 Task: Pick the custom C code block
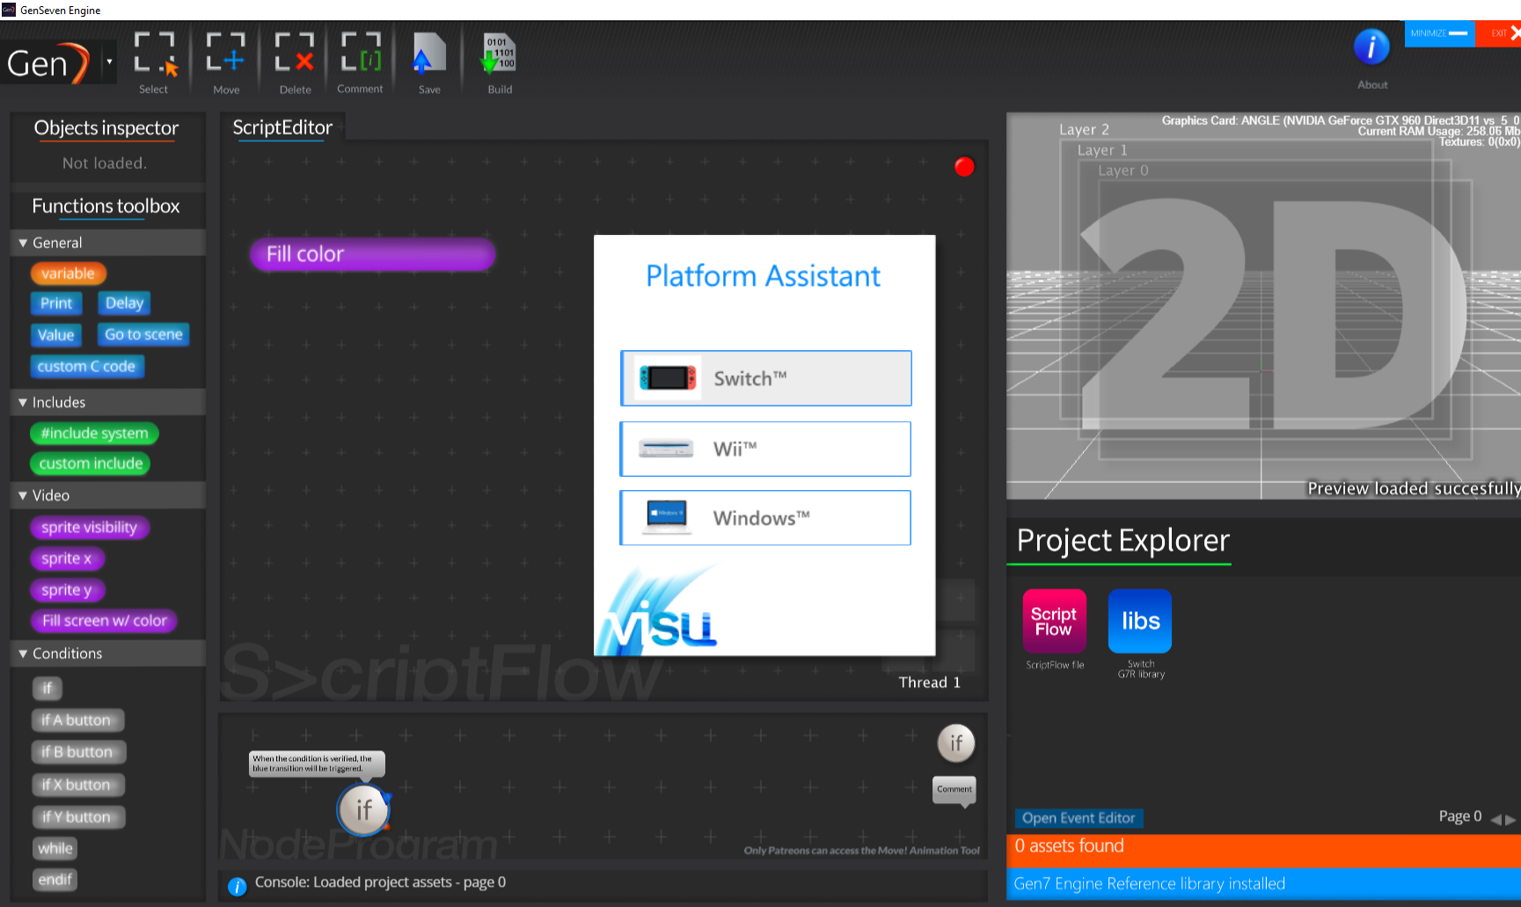pyautogui.click(x=86, y=366)
